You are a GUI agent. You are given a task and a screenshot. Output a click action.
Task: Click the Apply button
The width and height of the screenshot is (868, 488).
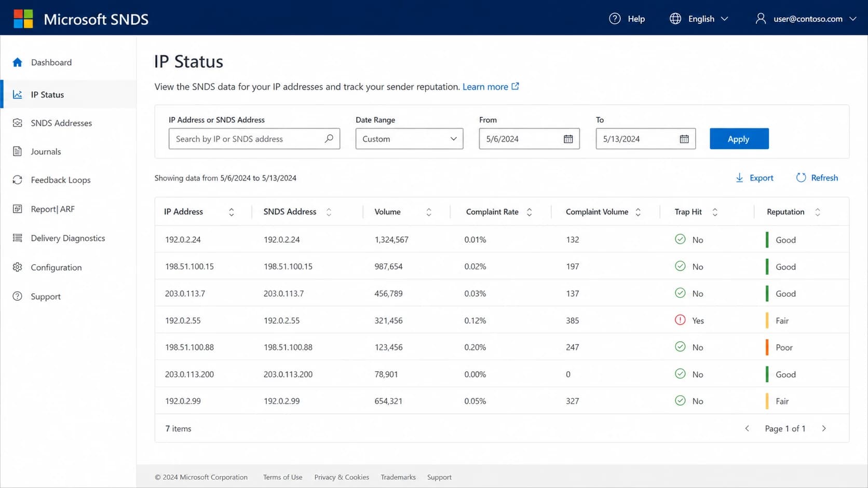coord(739,138)
